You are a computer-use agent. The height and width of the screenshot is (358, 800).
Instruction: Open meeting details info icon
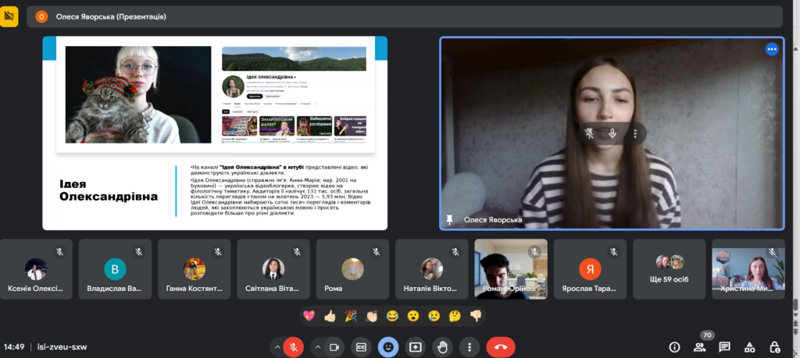[x=674, y=347]
